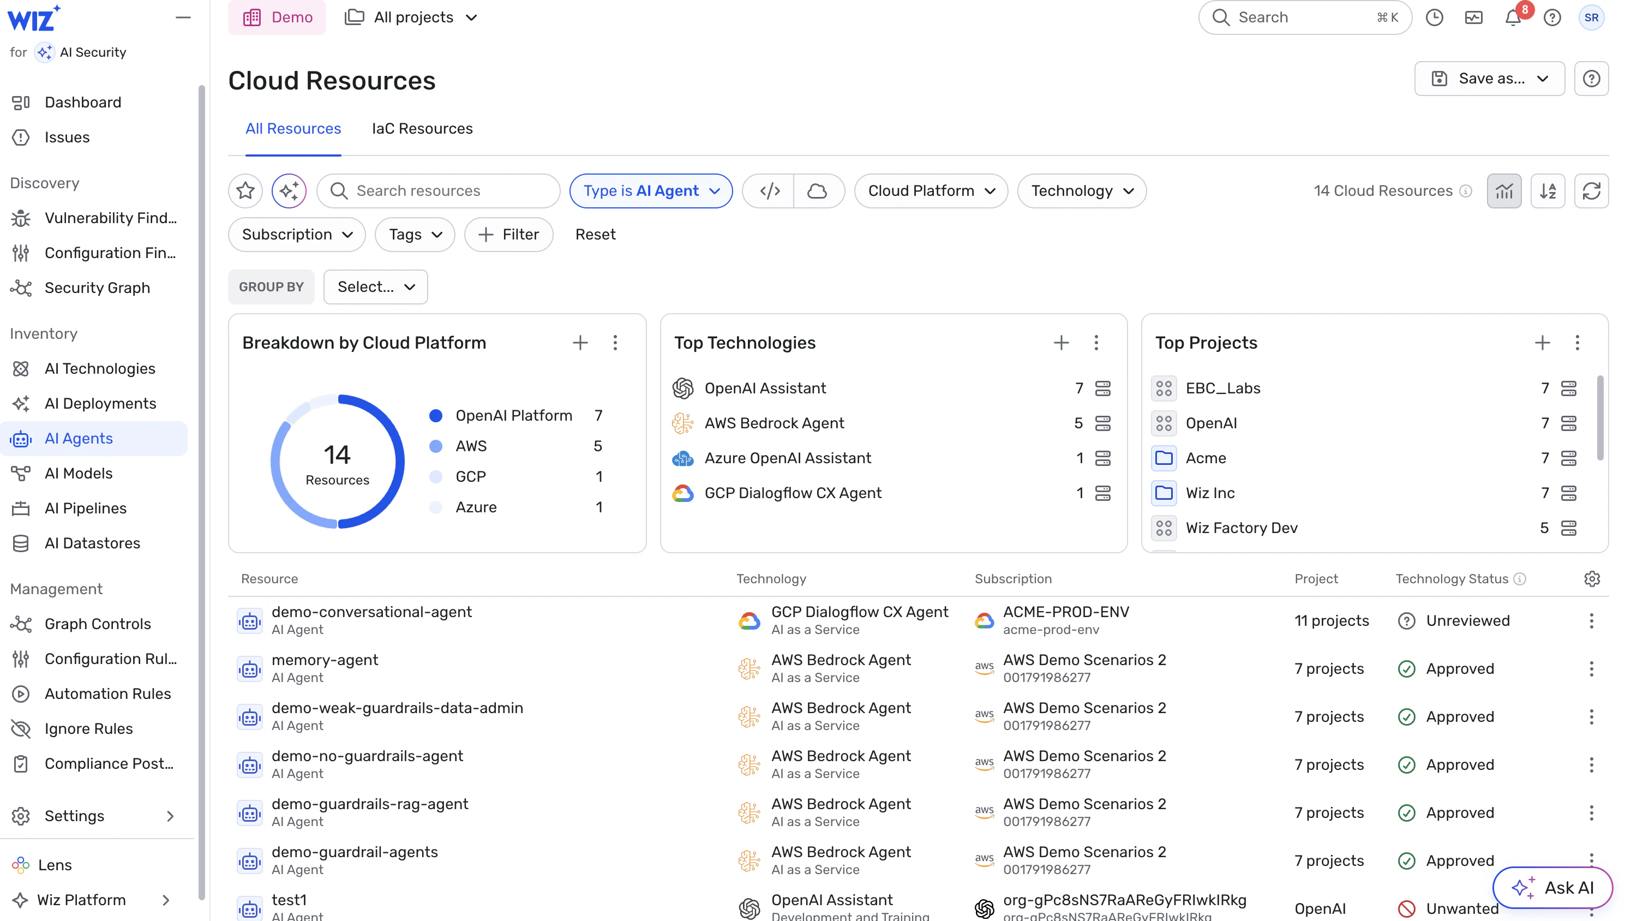The image size is (1631, 921).
Task: Expand the Cloud Platform filter dropdown
Action: click(930, 190)
